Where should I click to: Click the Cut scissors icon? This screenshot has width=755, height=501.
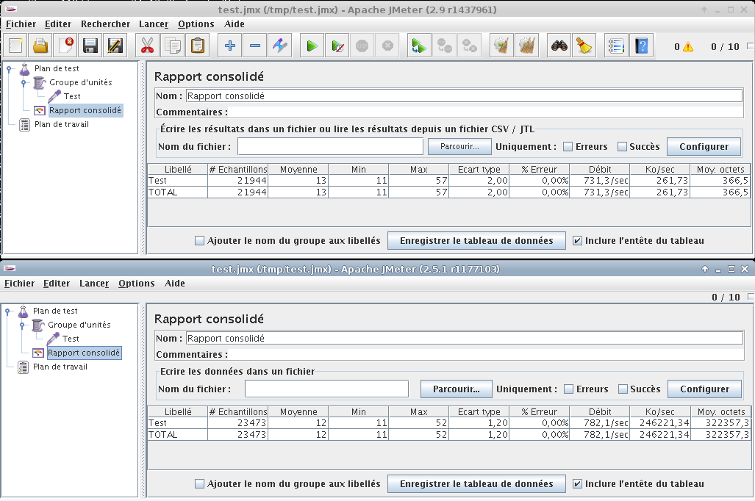pos(147,46)
